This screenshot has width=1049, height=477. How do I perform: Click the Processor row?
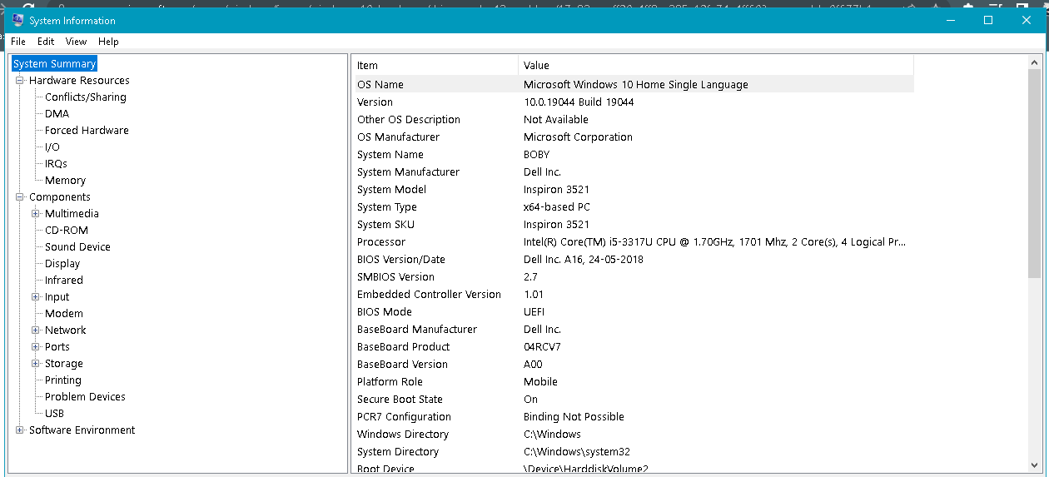(634, 241)
